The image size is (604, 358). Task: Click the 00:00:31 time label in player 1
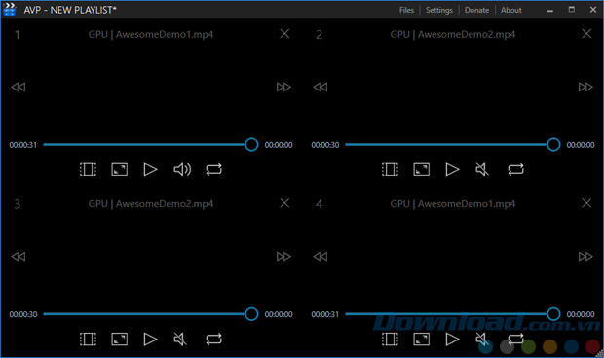(23, 145)
